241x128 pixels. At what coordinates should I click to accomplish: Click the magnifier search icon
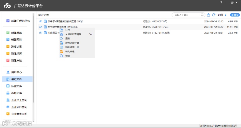click(202, 15)
